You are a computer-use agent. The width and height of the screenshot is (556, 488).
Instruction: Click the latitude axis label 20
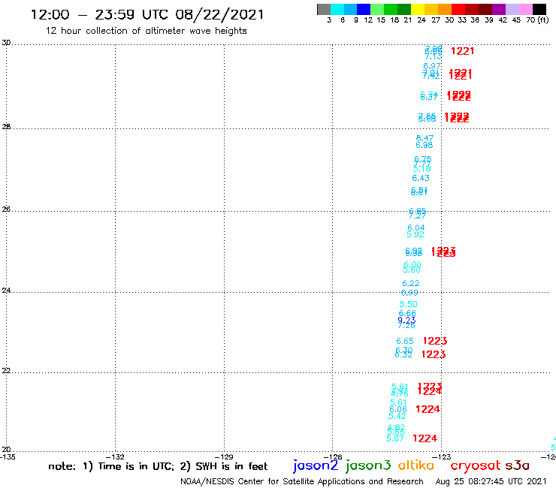tap(6, 450)
